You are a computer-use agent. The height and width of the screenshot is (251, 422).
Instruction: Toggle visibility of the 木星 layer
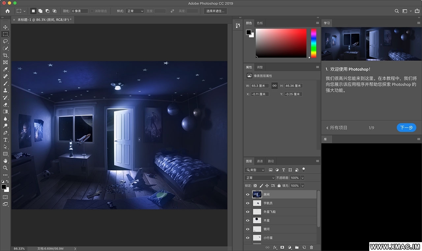tap(248, 220)
